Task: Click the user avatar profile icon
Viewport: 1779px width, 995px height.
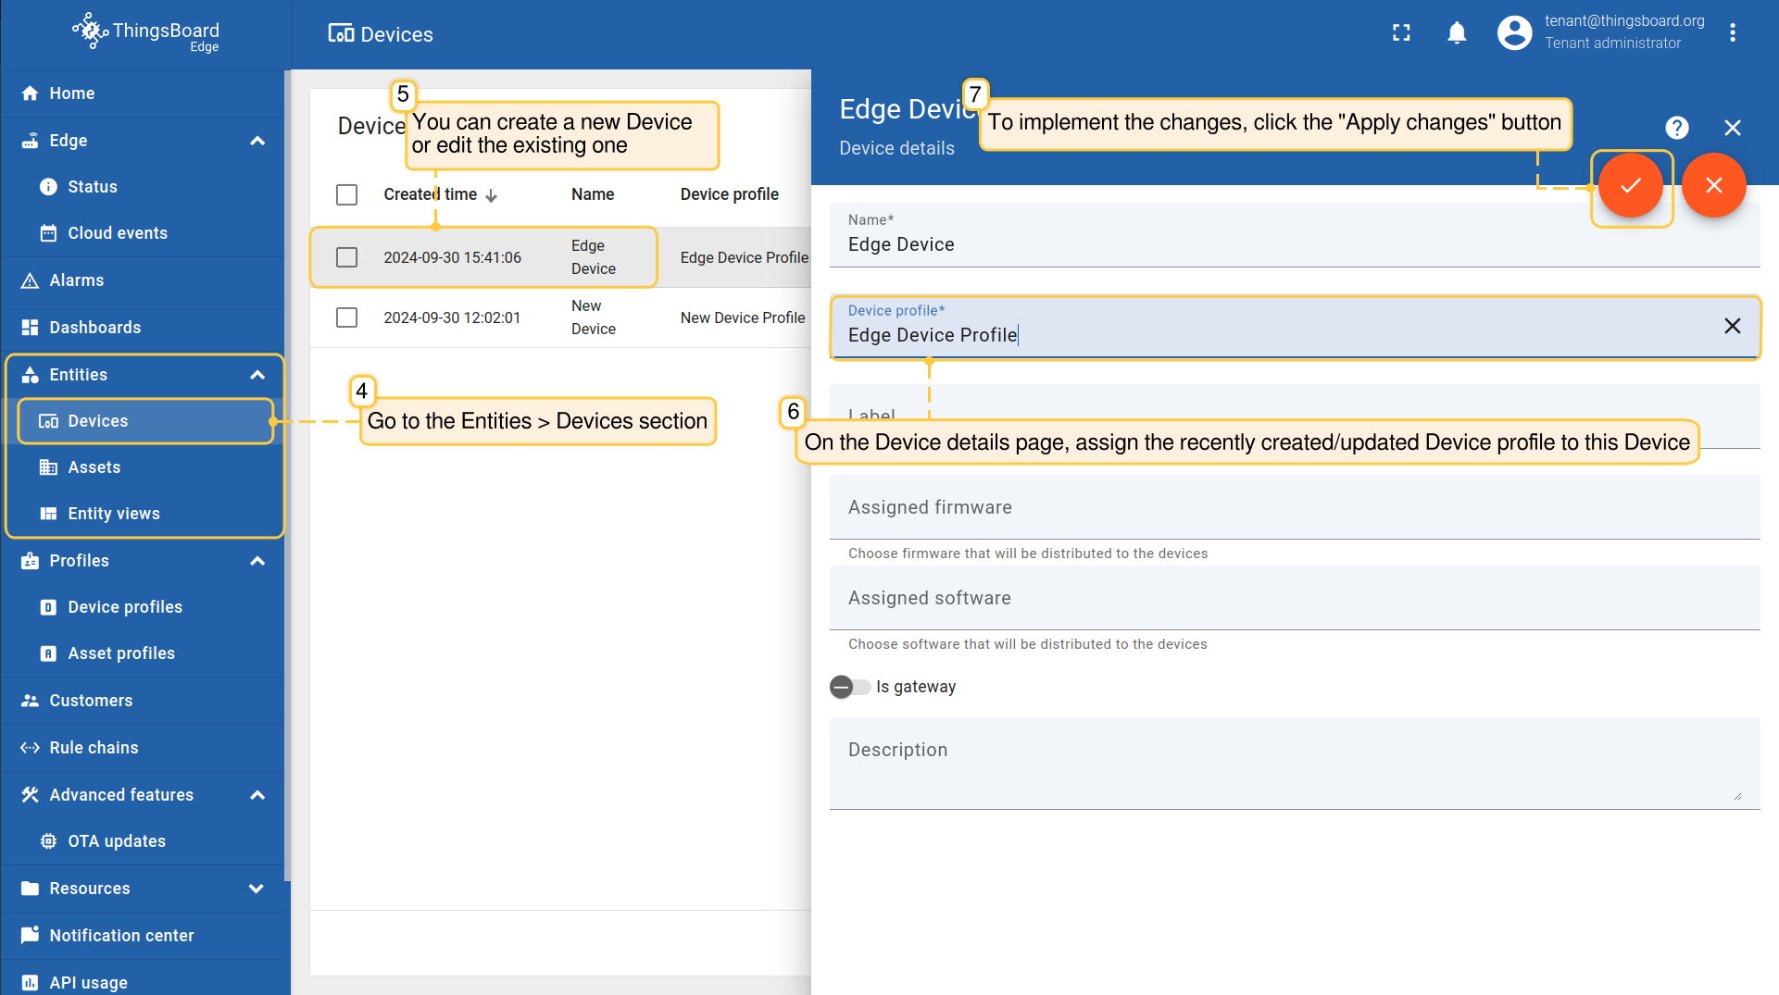Action: click(1514, 33)
